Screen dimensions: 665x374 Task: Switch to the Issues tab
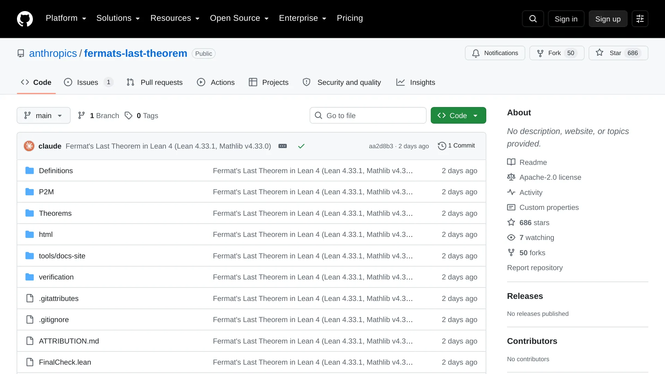pos(89,82)
